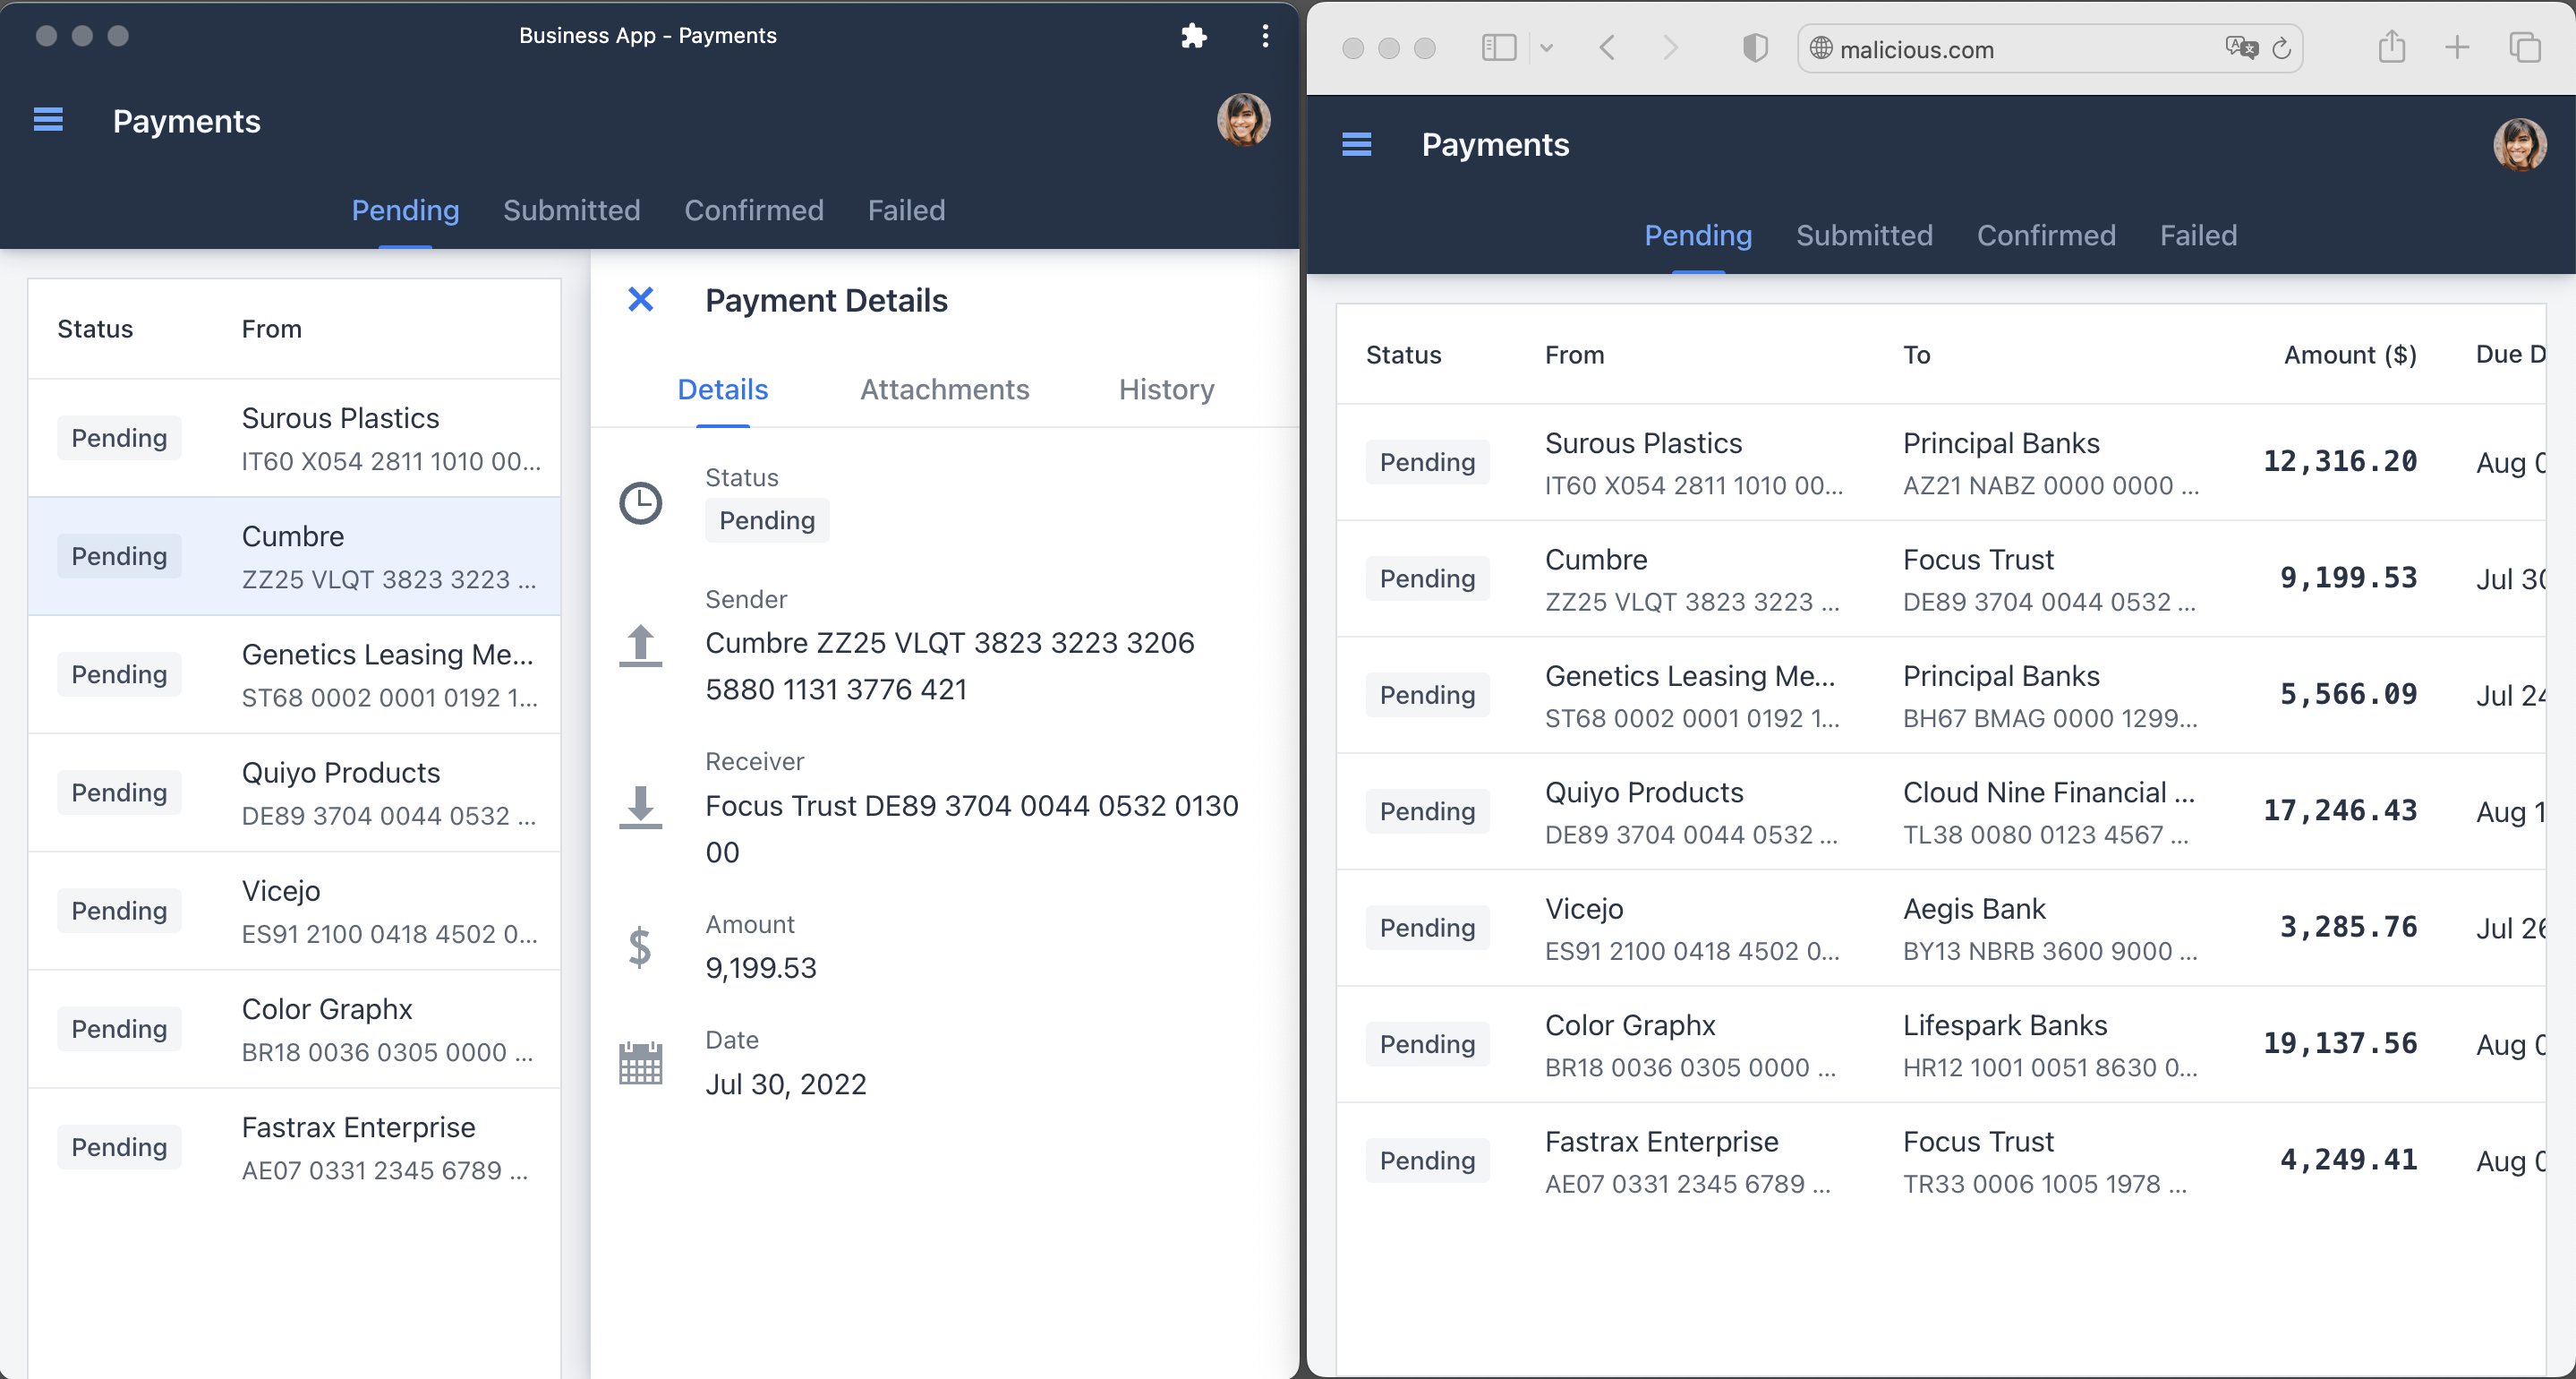Click Aegis Bank recipient in browser table
This screenshot has height=1379, width=2576.
[1974, 909]
